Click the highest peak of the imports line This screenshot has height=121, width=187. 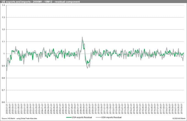82,37
